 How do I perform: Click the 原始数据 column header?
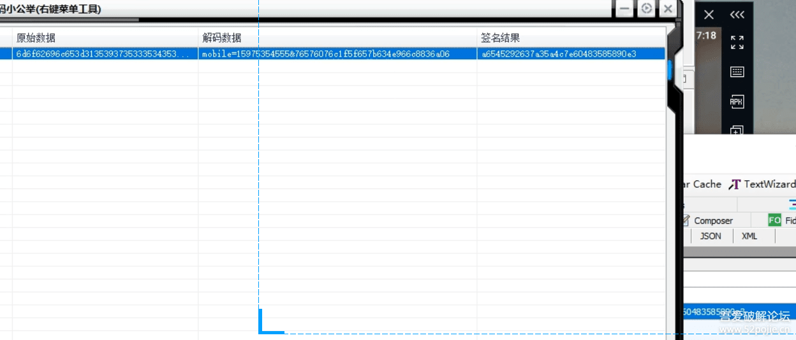click(x=36, y=38)
